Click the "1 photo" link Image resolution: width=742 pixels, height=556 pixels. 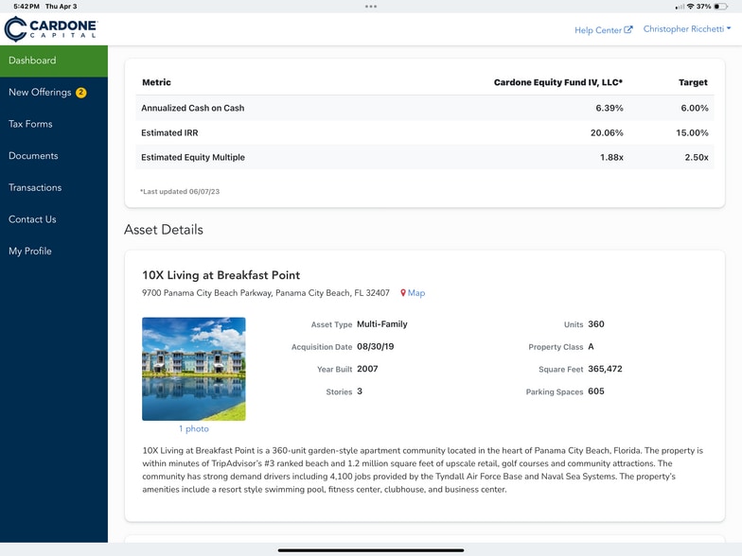pos(193,429)
